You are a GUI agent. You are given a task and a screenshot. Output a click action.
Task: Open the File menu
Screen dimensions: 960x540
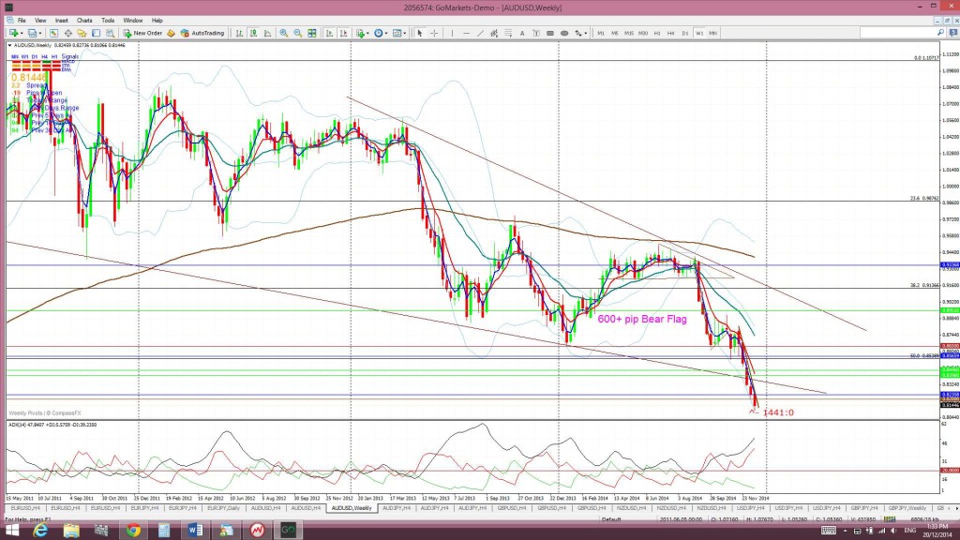pos(22,21)
